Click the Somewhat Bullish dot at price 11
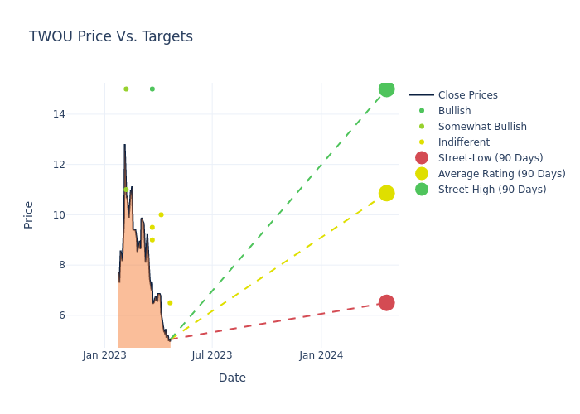Viewport: 580px width, 414px height. click(x=126, y=190)
